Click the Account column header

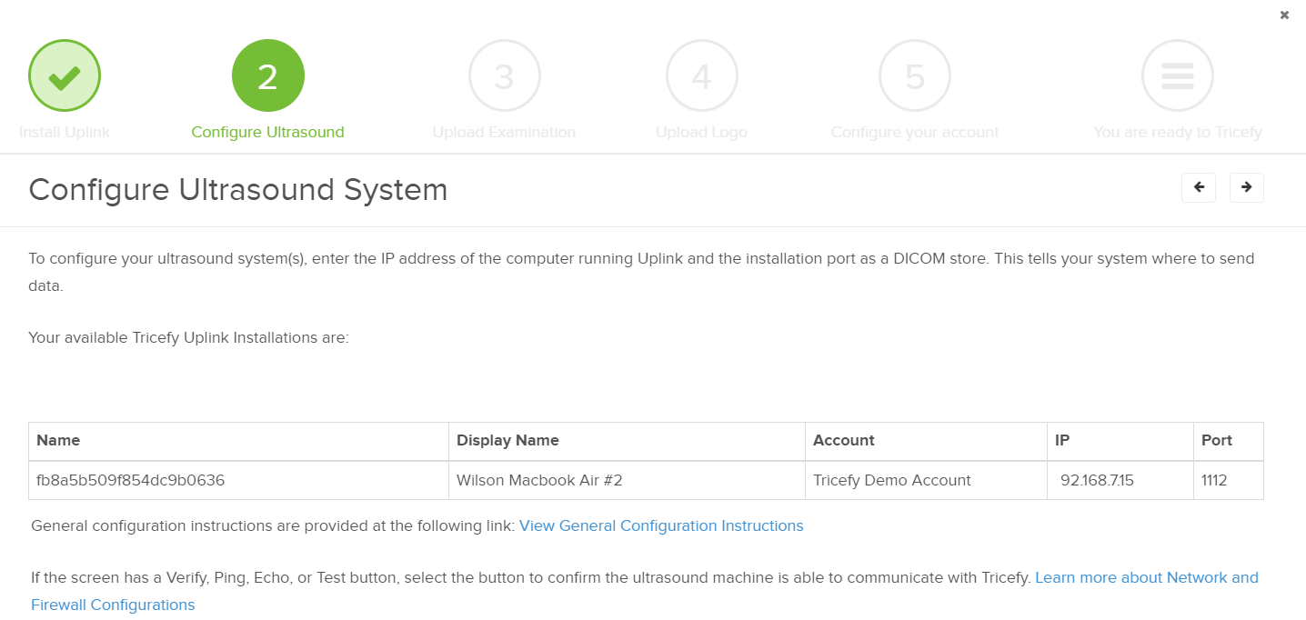tap(926, 441)
